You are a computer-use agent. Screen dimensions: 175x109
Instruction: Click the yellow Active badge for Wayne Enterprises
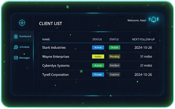(x=98, y=56)
